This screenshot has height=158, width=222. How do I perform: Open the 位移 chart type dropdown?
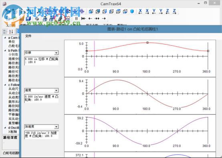pyautogui.click(x=56, y=53)
